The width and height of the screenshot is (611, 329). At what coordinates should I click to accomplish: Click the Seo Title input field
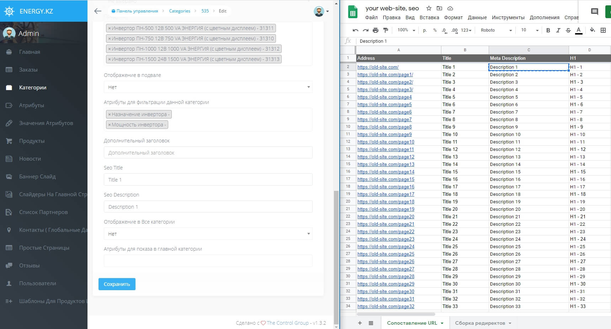[208, 179]
